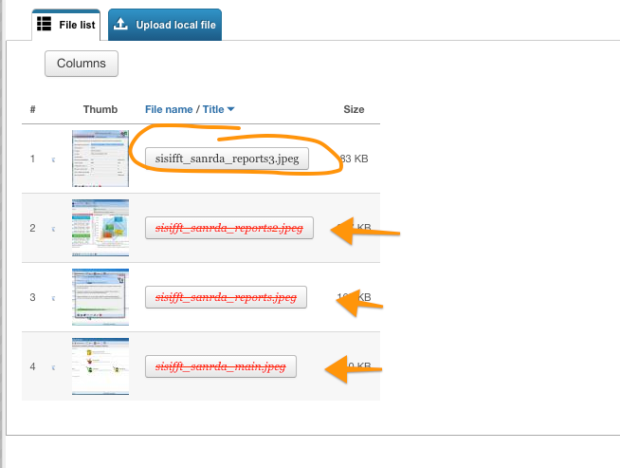Click the File list grid icon
Image resolution: width=620 pixels, height=468 pixels.
44,24
